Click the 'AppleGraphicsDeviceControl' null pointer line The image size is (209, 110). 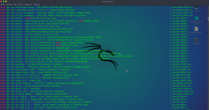pos(42,42)
